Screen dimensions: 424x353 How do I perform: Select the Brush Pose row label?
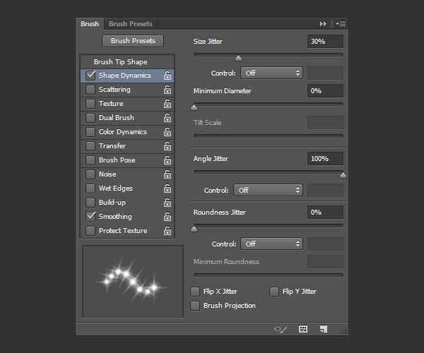click(x=117, y=160)
